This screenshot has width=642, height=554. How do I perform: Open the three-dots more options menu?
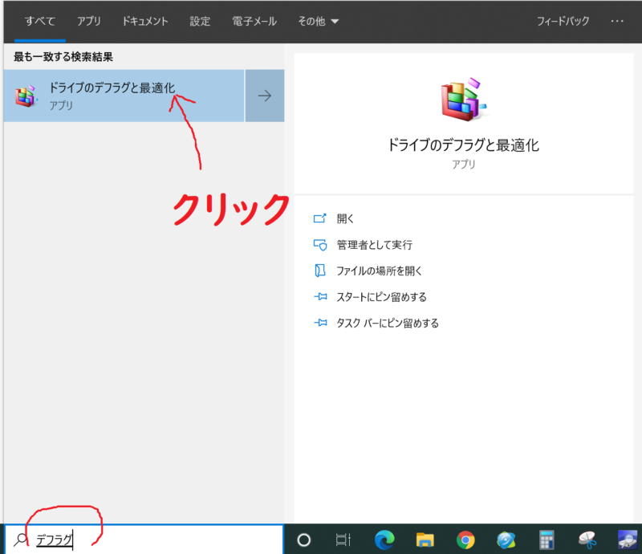pos(617,21)
